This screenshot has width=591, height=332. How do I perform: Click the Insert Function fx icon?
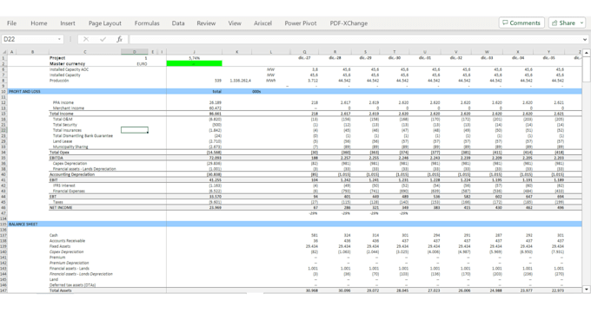click(x=119, y=39)
